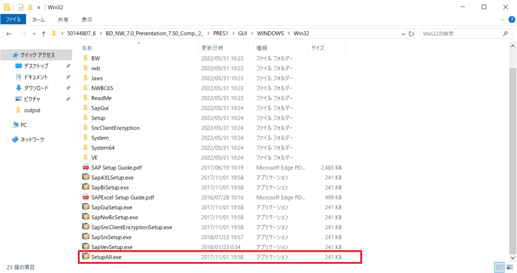The image size is (517, 273).
Task: Expand subfolders chevron after PRES1 in path
Action: (233, 33)
